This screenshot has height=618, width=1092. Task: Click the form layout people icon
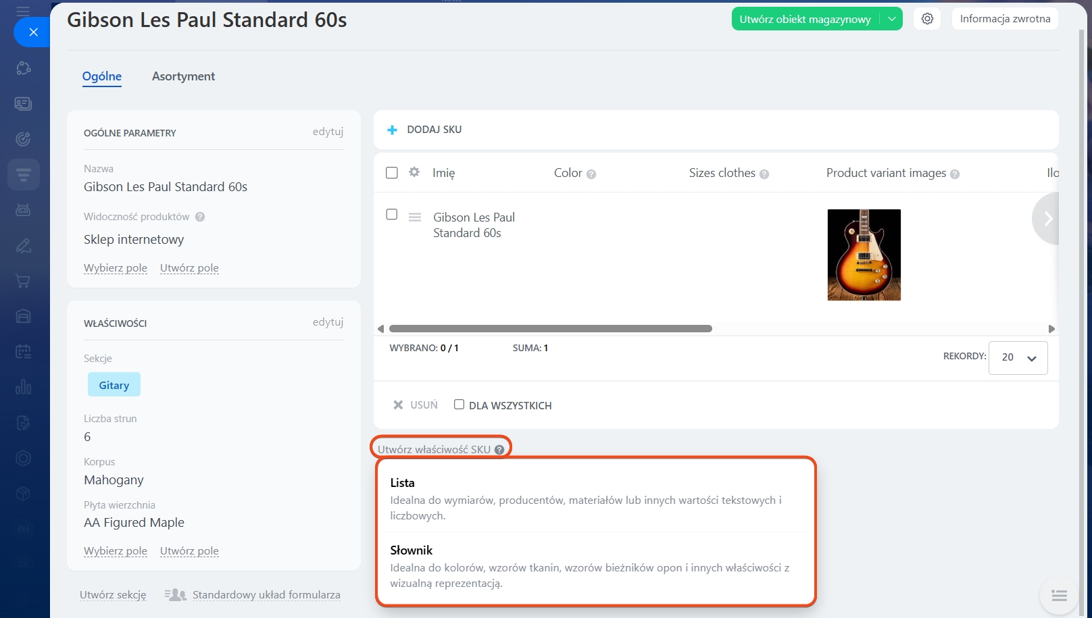click(x=176, y=595)
